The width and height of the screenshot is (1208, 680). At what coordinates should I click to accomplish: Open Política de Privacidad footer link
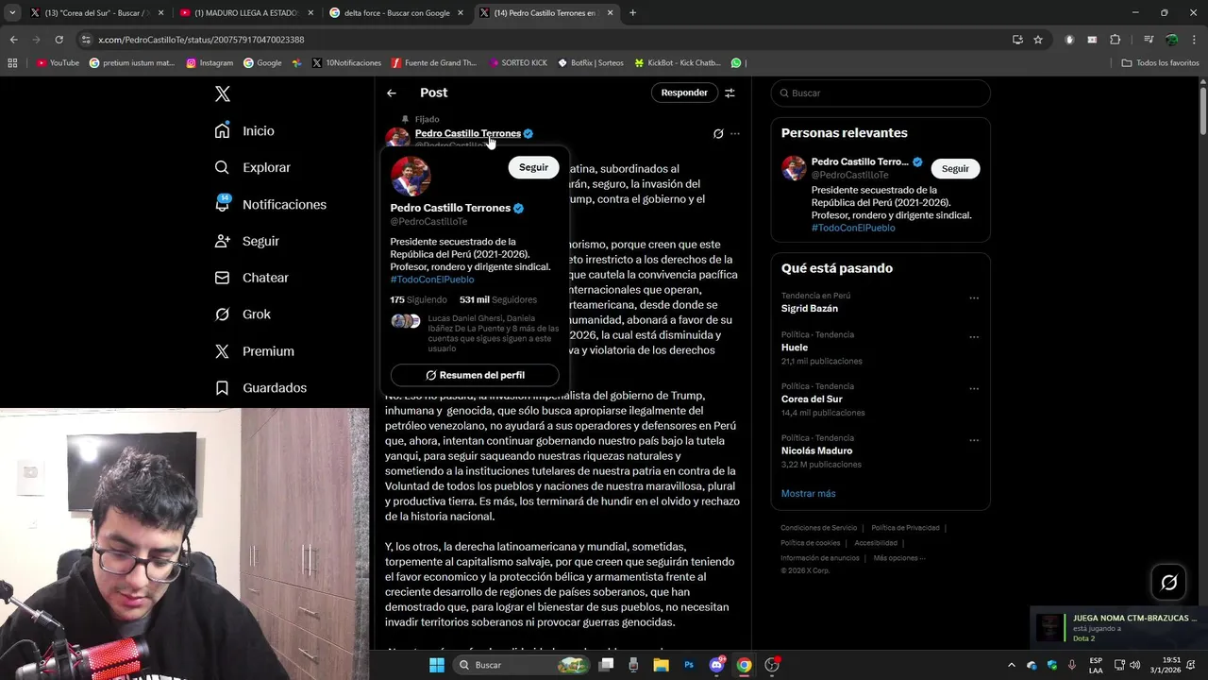click(x=905, y=528)
